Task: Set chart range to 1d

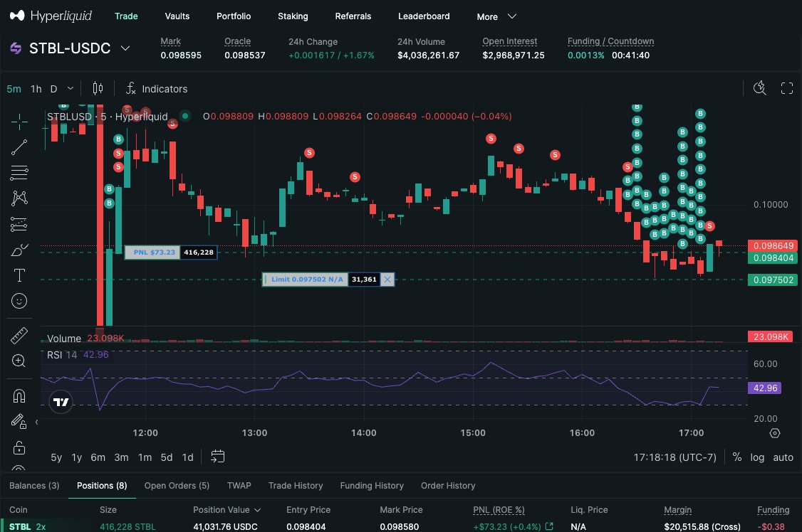Action: tap(187, 457)
